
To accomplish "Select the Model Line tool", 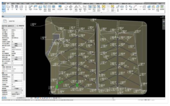I will [80, 8].
